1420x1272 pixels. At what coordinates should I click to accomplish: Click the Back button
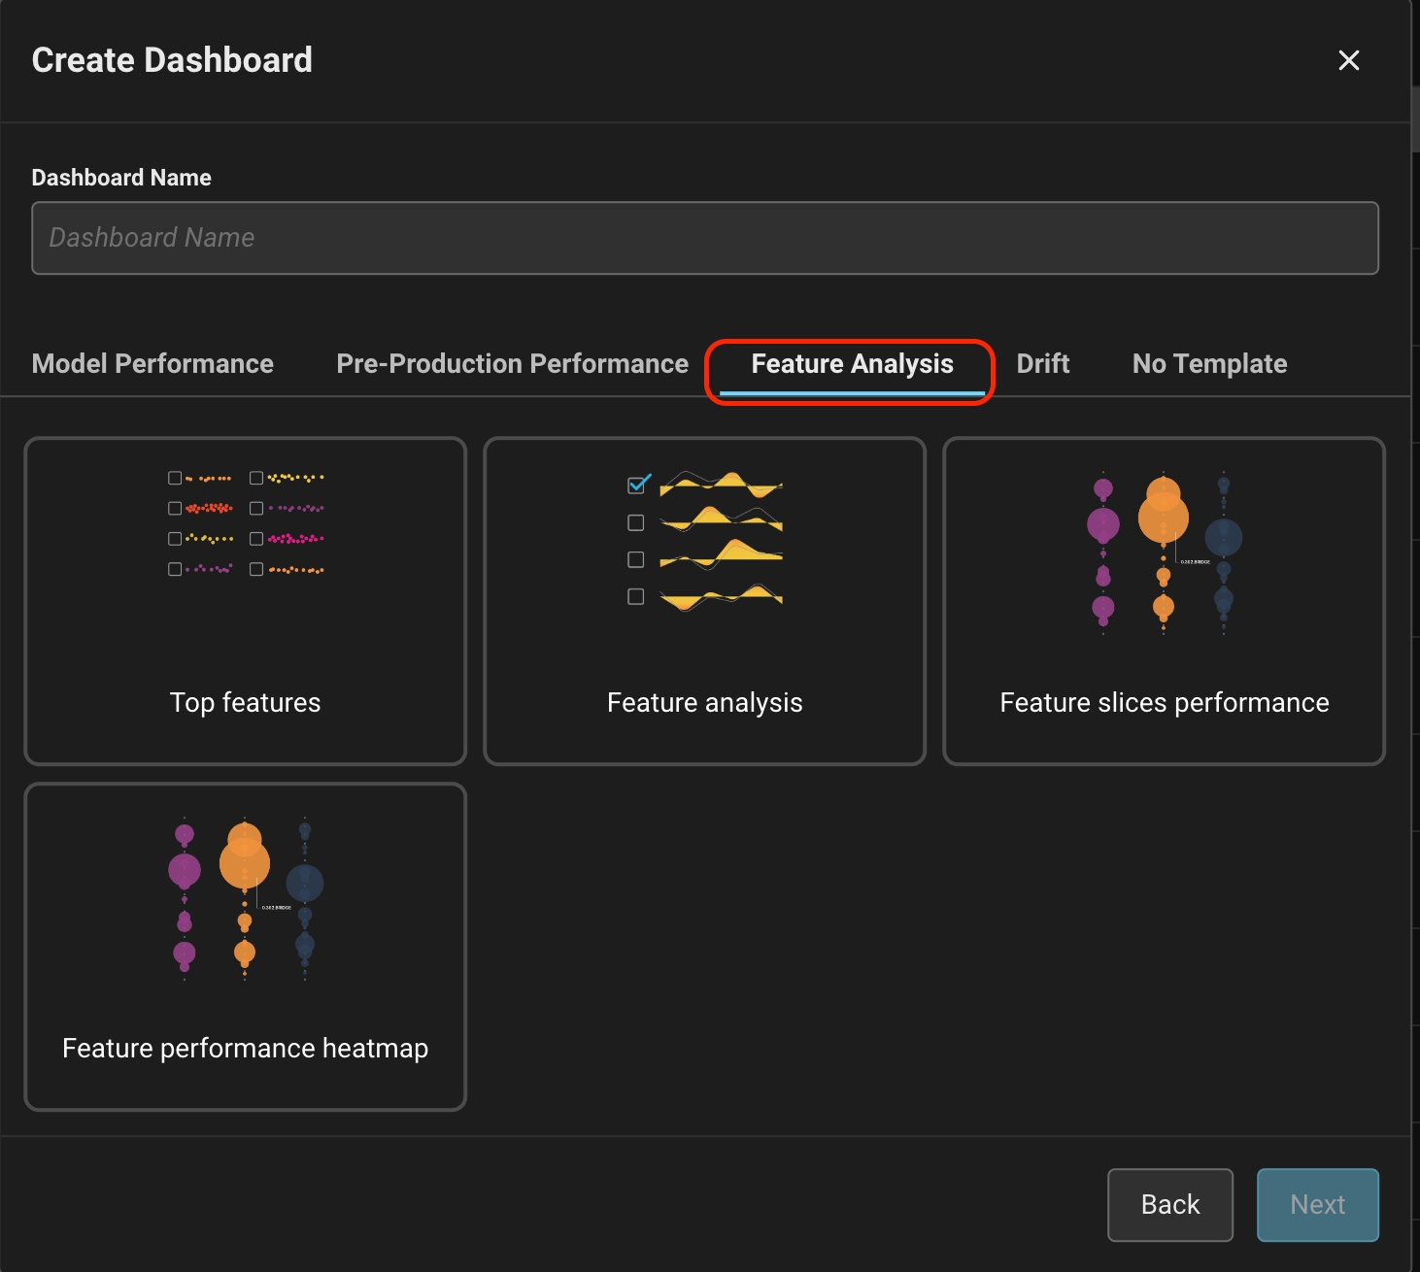pos(1170,1205)
